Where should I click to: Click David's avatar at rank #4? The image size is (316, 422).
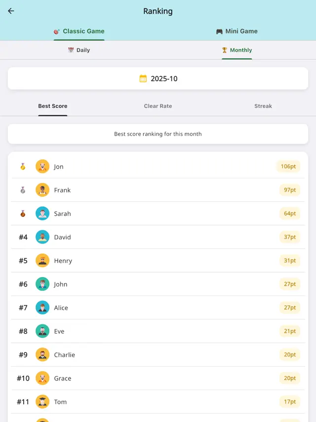42,237
